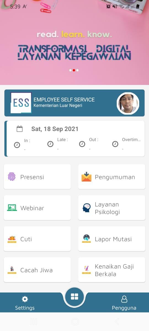Tap the Presensi fingerprint icon
Image resolution: width=149 pixels, height=331 pixels.
(12, 177)
